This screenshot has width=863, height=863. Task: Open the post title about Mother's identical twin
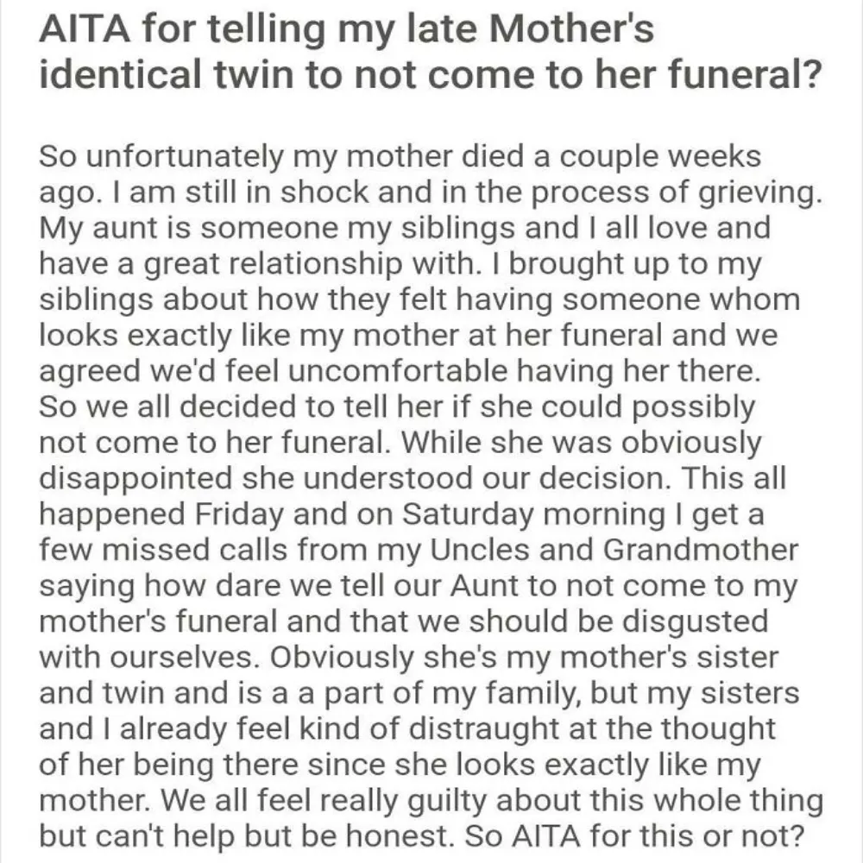pyautogui.click(x=431, y=52)
